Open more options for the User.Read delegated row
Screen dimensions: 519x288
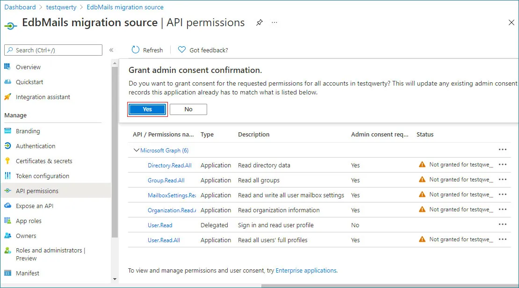coord(503,224)
